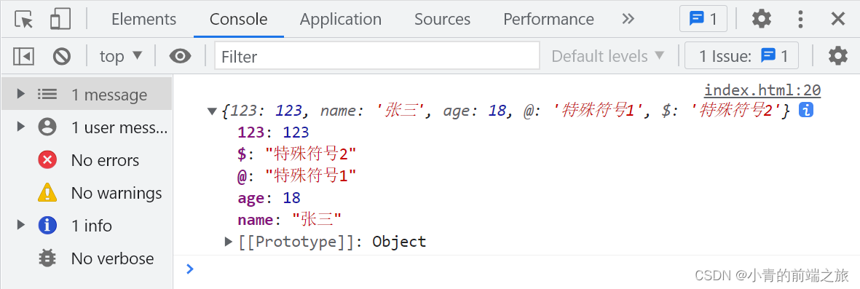Click the yellow warning triangle icon

click(x=47, y=192)
